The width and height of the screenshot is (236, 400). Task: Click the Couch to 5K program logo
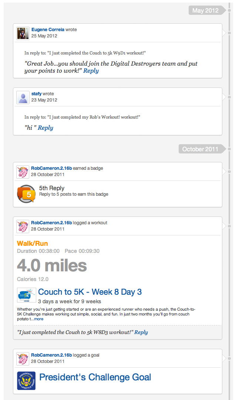click(26, 295)
